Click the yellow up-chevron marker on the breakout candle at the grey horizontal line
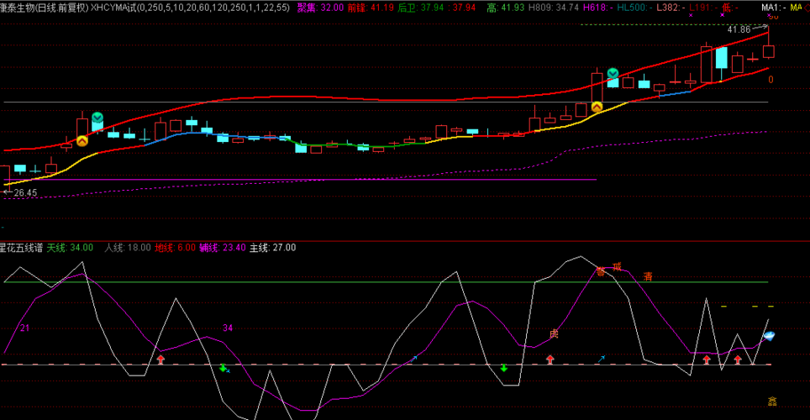Viewport: 810px width, 420px height. click(597, 107)
